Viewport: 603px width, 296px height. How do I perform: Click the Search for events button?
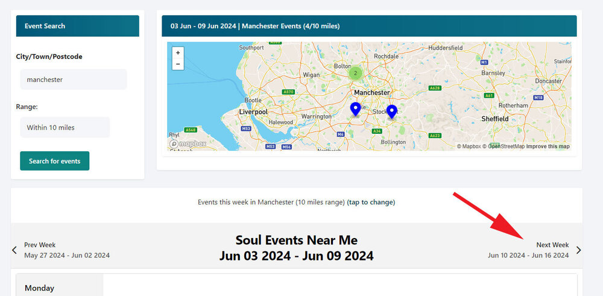coord(55,161)
